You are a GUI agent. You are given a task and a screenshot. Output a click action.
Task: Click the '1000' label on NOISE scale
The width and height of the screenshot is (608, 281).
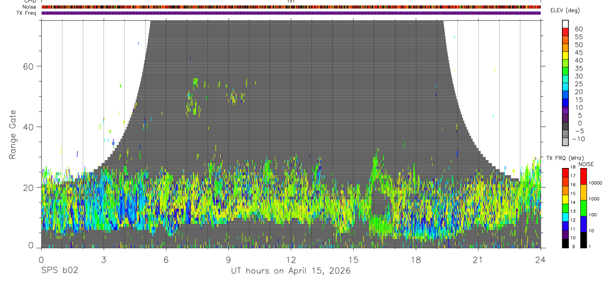click(594, 199)
